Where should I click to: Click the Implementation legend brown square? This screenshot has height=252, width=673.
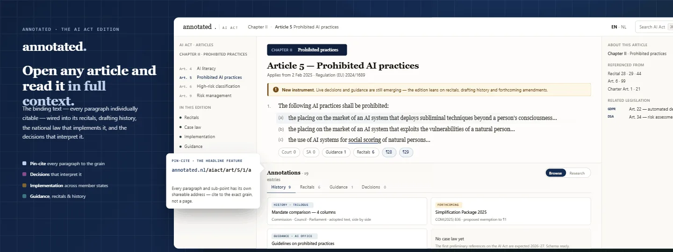point(24,185)
